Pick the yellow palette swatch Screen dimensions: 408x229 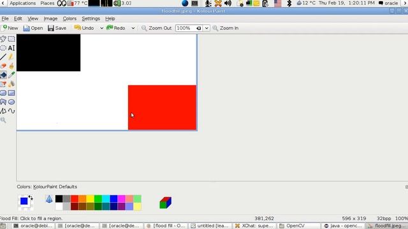(90, 198)
